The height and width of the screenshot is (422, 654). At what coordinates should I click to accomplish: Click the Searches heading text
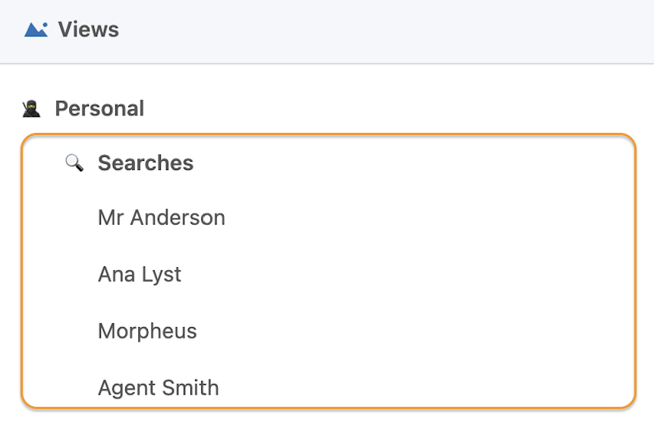coord(146,162)
